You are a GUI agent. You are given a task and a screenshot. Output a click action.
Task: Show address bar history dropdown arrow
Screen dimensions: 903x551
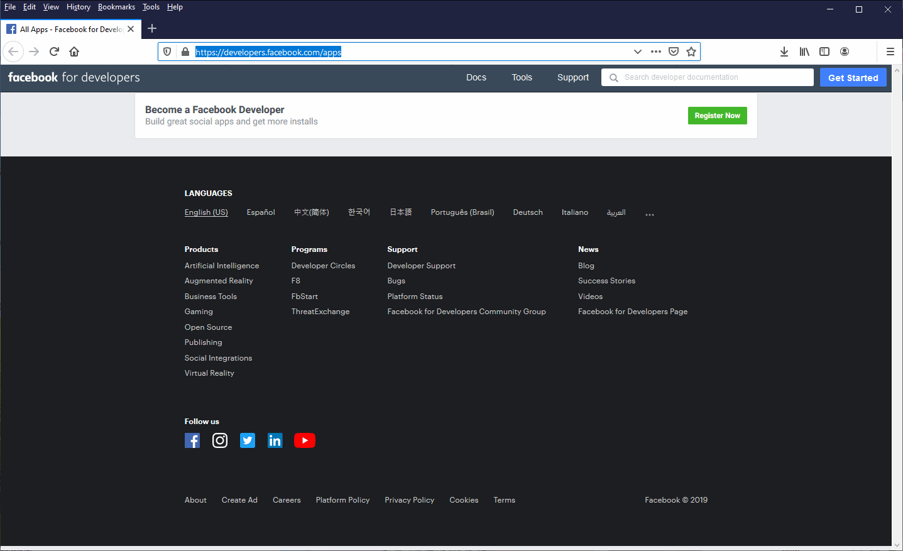click(x=638, y=52)
